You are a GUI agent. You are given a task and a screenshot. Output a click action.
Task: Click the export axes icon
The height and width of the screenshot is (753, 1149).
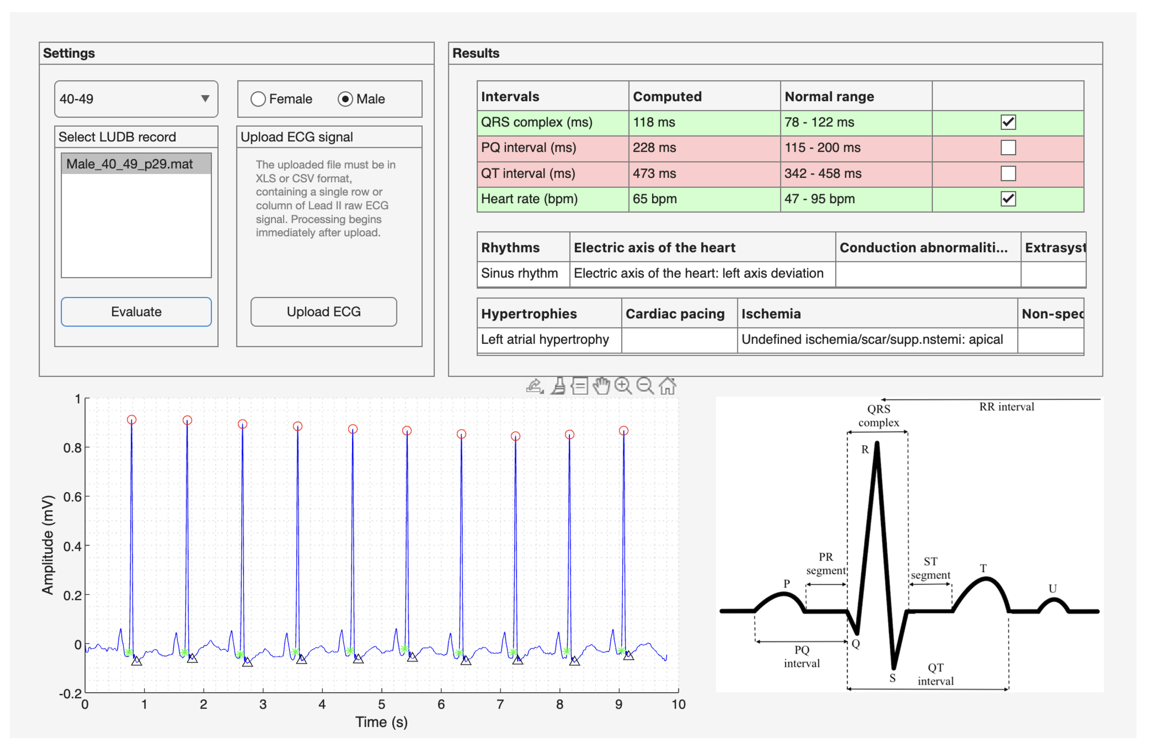534,387
